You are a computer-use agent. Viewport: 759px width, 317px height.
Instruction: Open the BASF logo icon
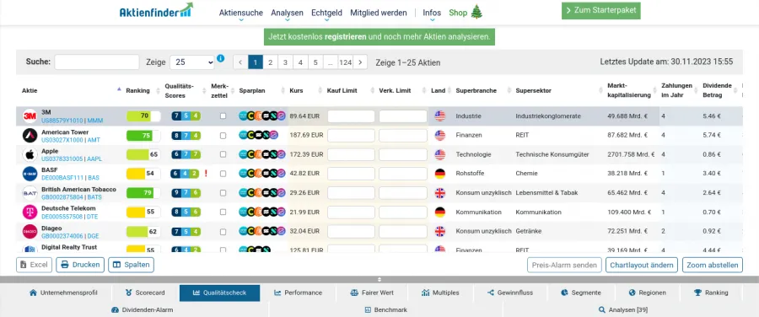(30, 174)
